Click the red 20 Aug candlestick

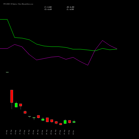click(38, 116)
